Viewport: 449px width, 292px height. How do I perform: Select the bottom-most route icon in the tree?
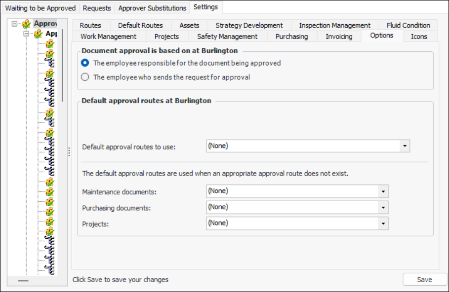tap(50, 269)
